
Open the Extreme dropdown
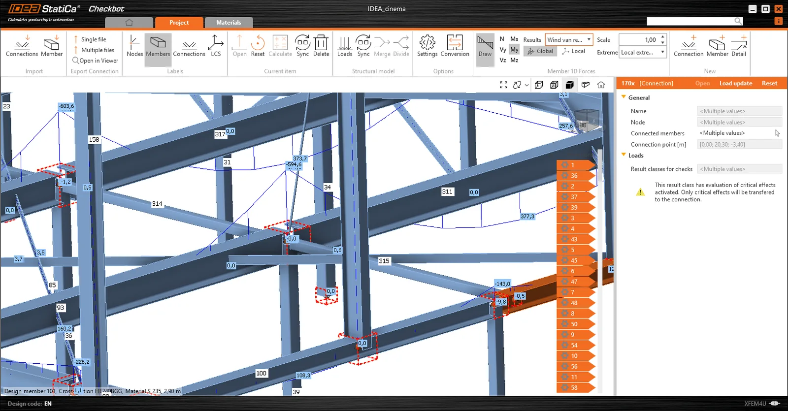click(x=643, y=52)
